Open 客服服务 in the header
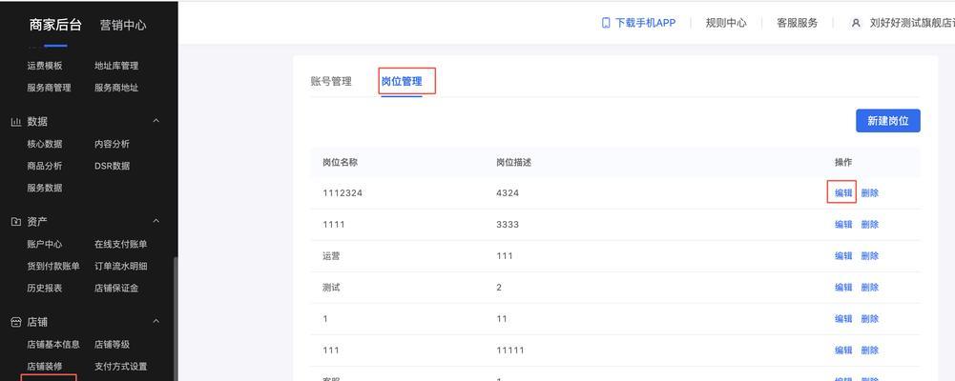This screenshot has height=381, width=955. coord(797,23)
